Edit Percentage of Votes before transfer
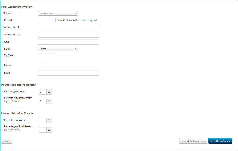The image size is (238, 151). pyautogui.click(x=43, y=92)
